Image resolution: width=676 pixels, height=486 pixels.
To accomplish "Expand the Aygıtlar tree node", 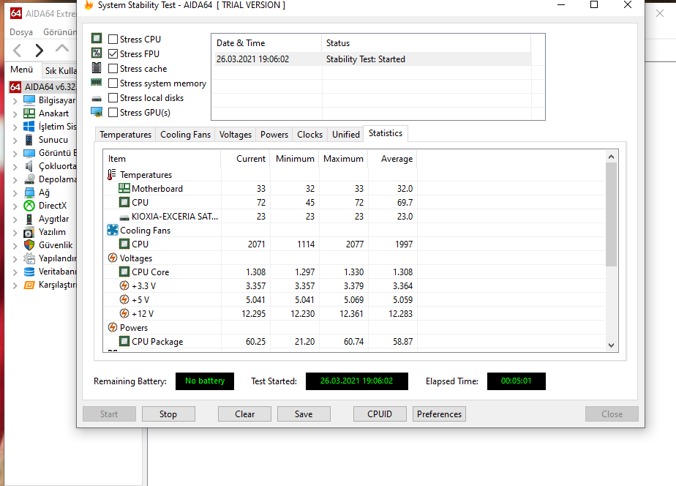I will pos(15,219).
